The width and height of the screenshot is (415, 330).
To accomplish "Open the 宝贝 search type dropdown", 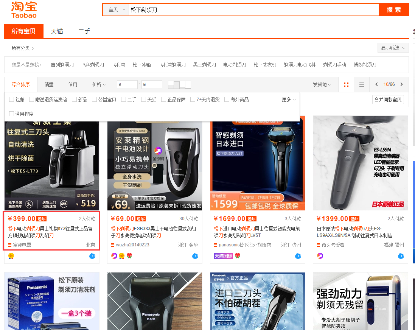I will coord(116,10).
